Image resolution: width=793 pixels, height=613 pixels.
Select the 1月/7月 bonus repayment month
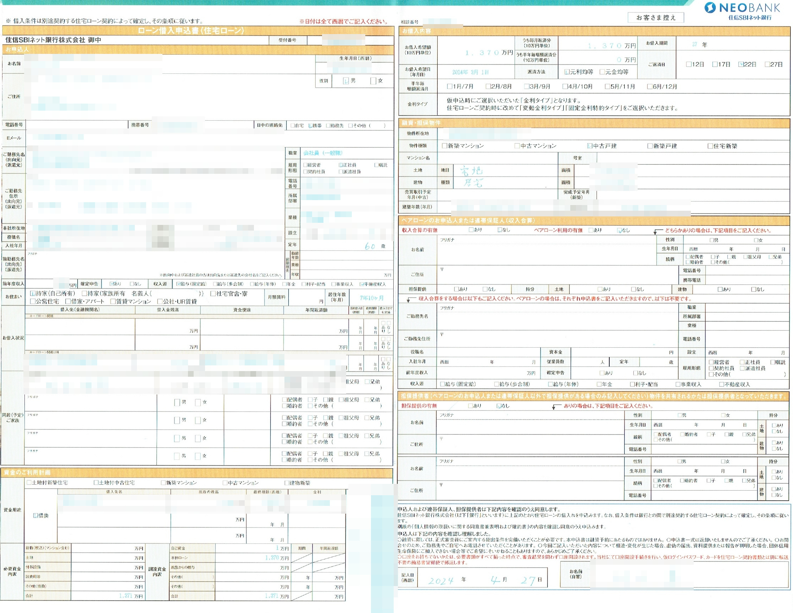coord(449,87)
